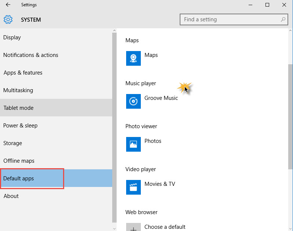Click the Groove Music icon tile
Viewport: 293px width, 231px height.
tap(133, 101)
